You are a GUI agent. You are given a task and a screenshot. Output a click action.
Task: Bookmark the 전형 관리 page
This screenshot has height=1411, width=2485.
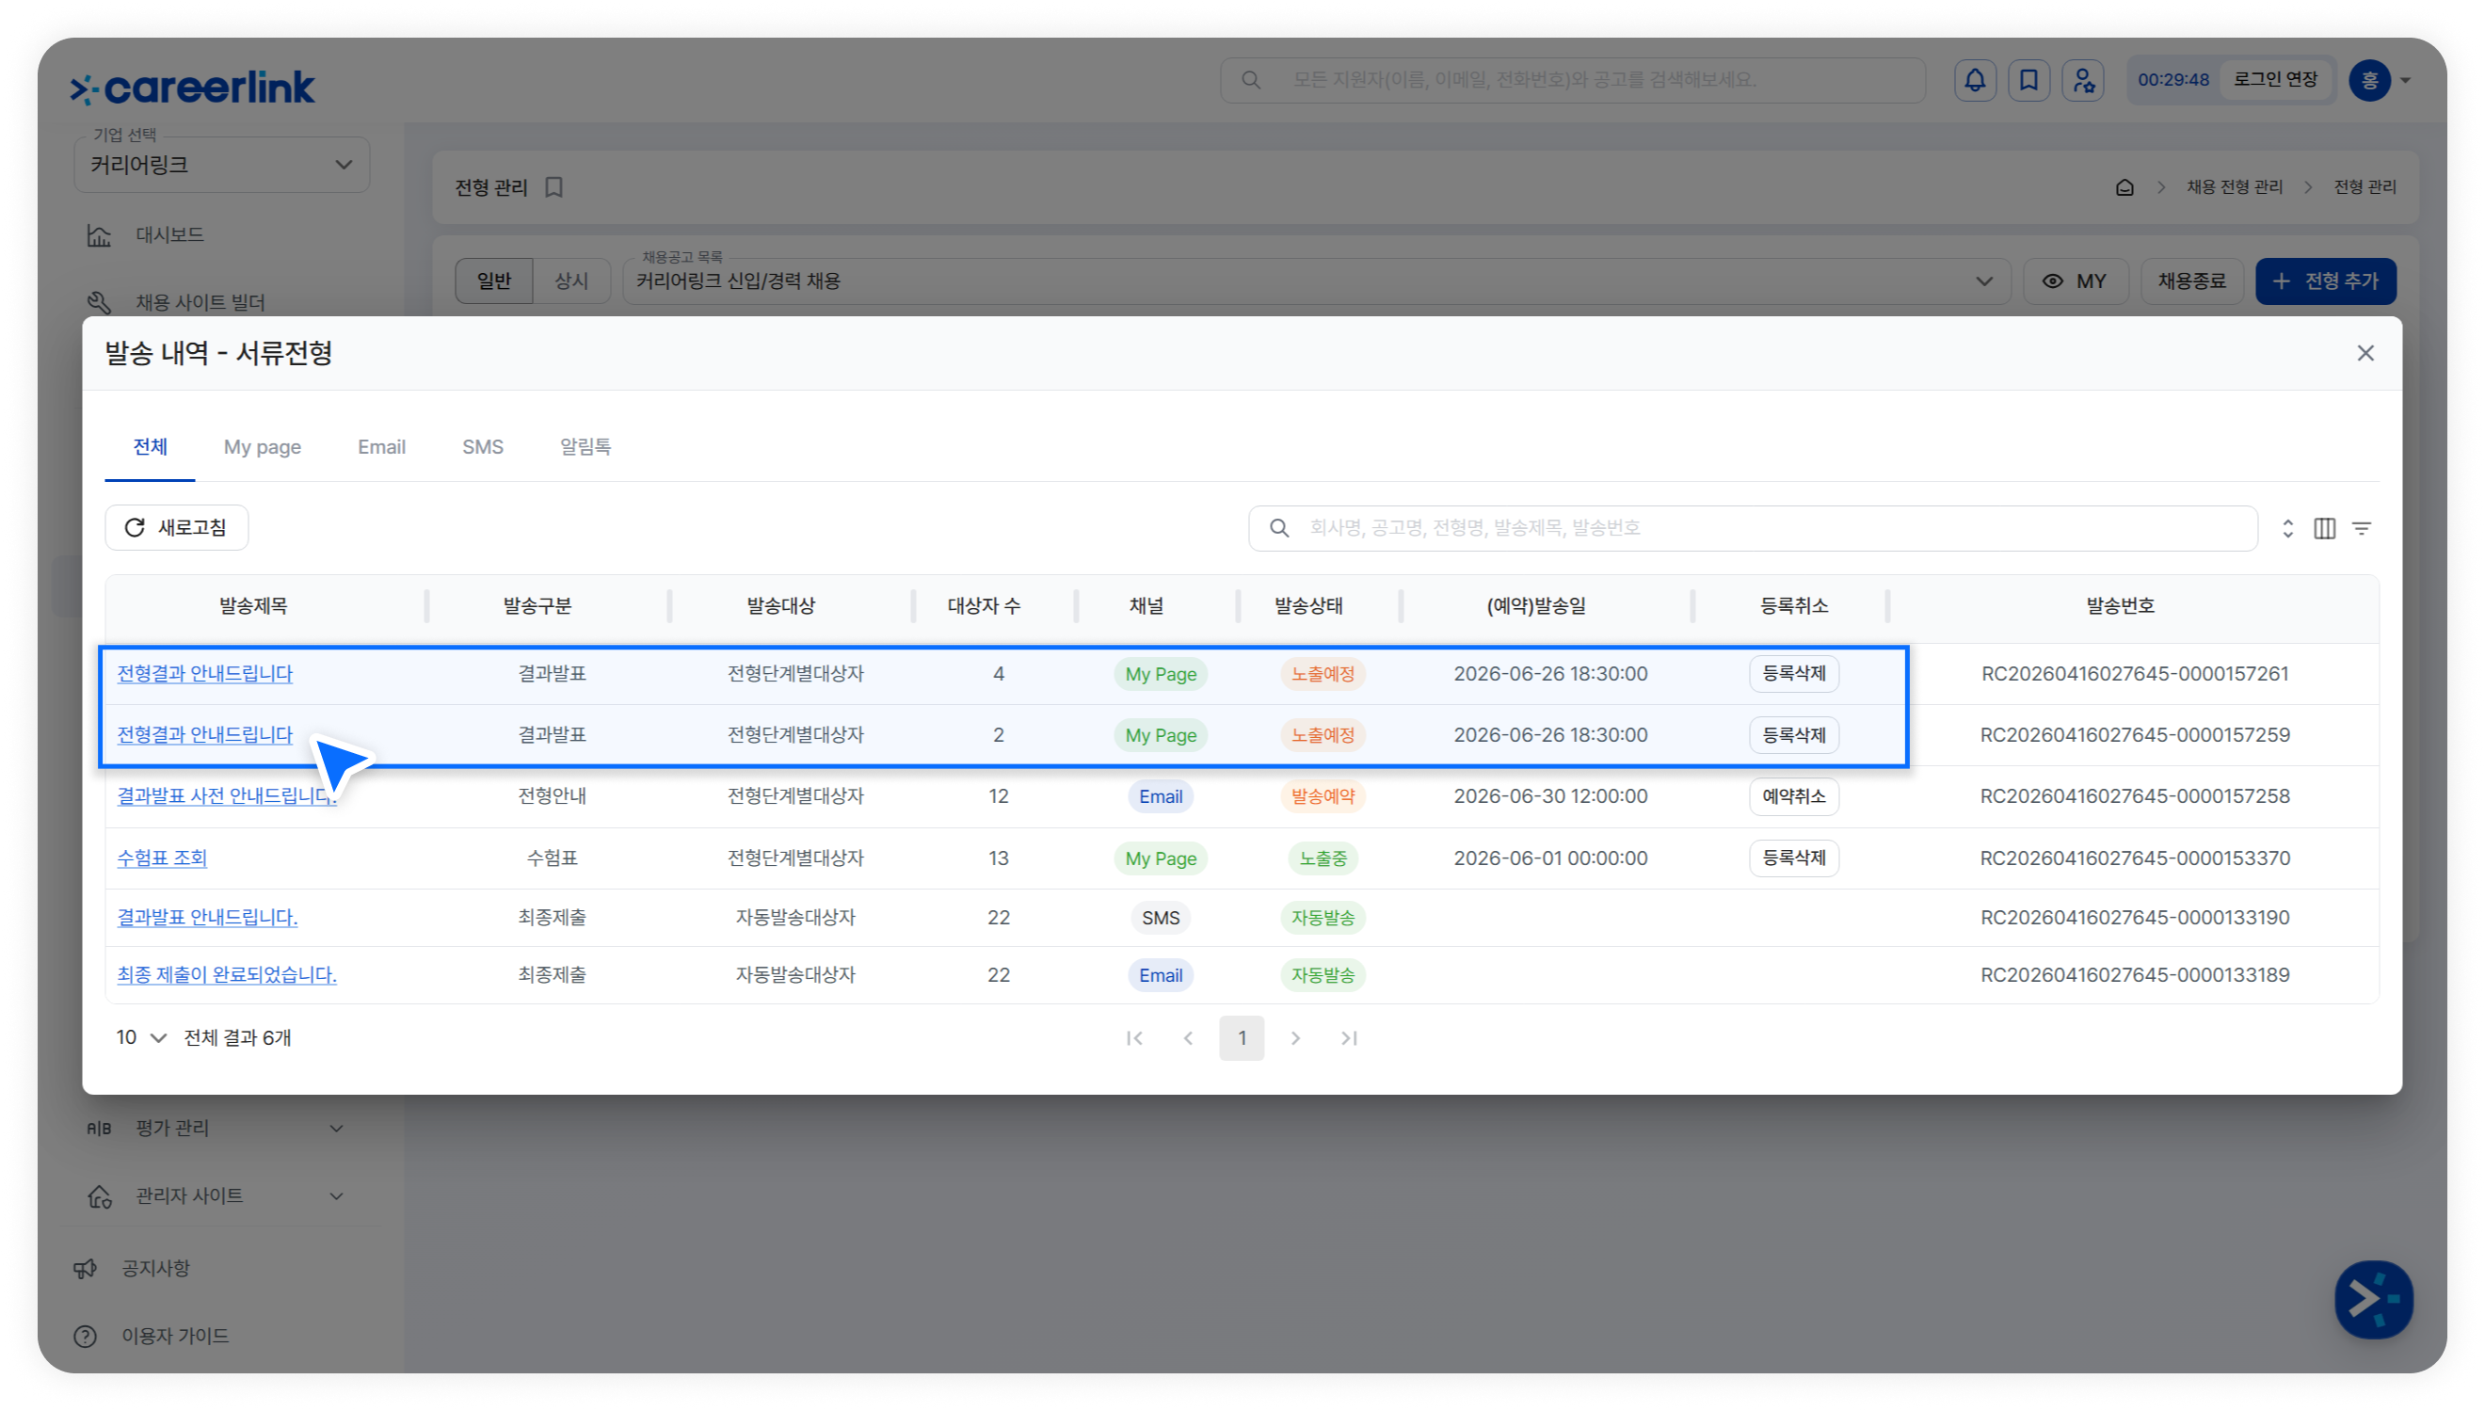[x=554, y=187]
